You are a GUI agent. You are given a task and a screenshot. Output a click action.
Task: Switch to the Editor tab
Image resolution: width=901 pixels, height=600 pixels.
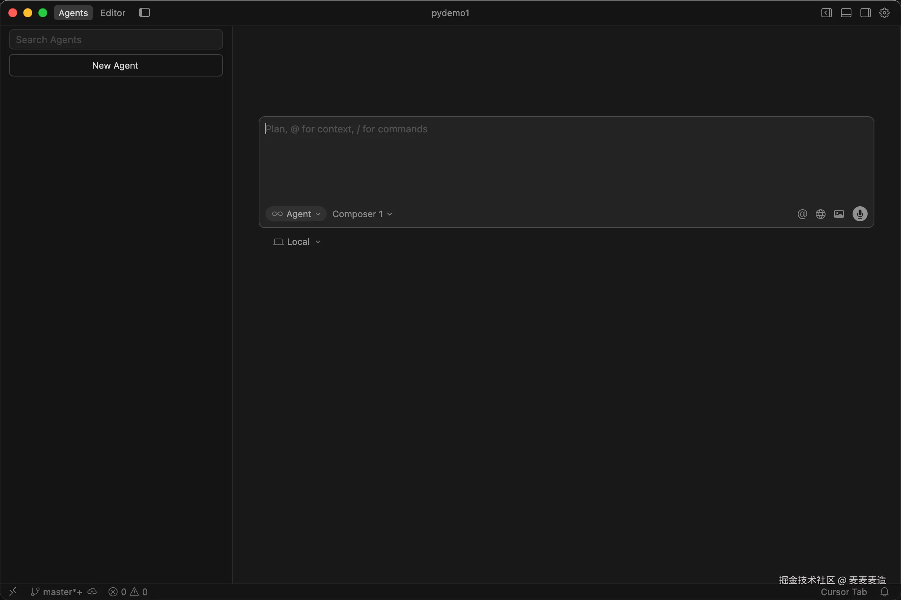pyautogui.click(x=113, y=13)
